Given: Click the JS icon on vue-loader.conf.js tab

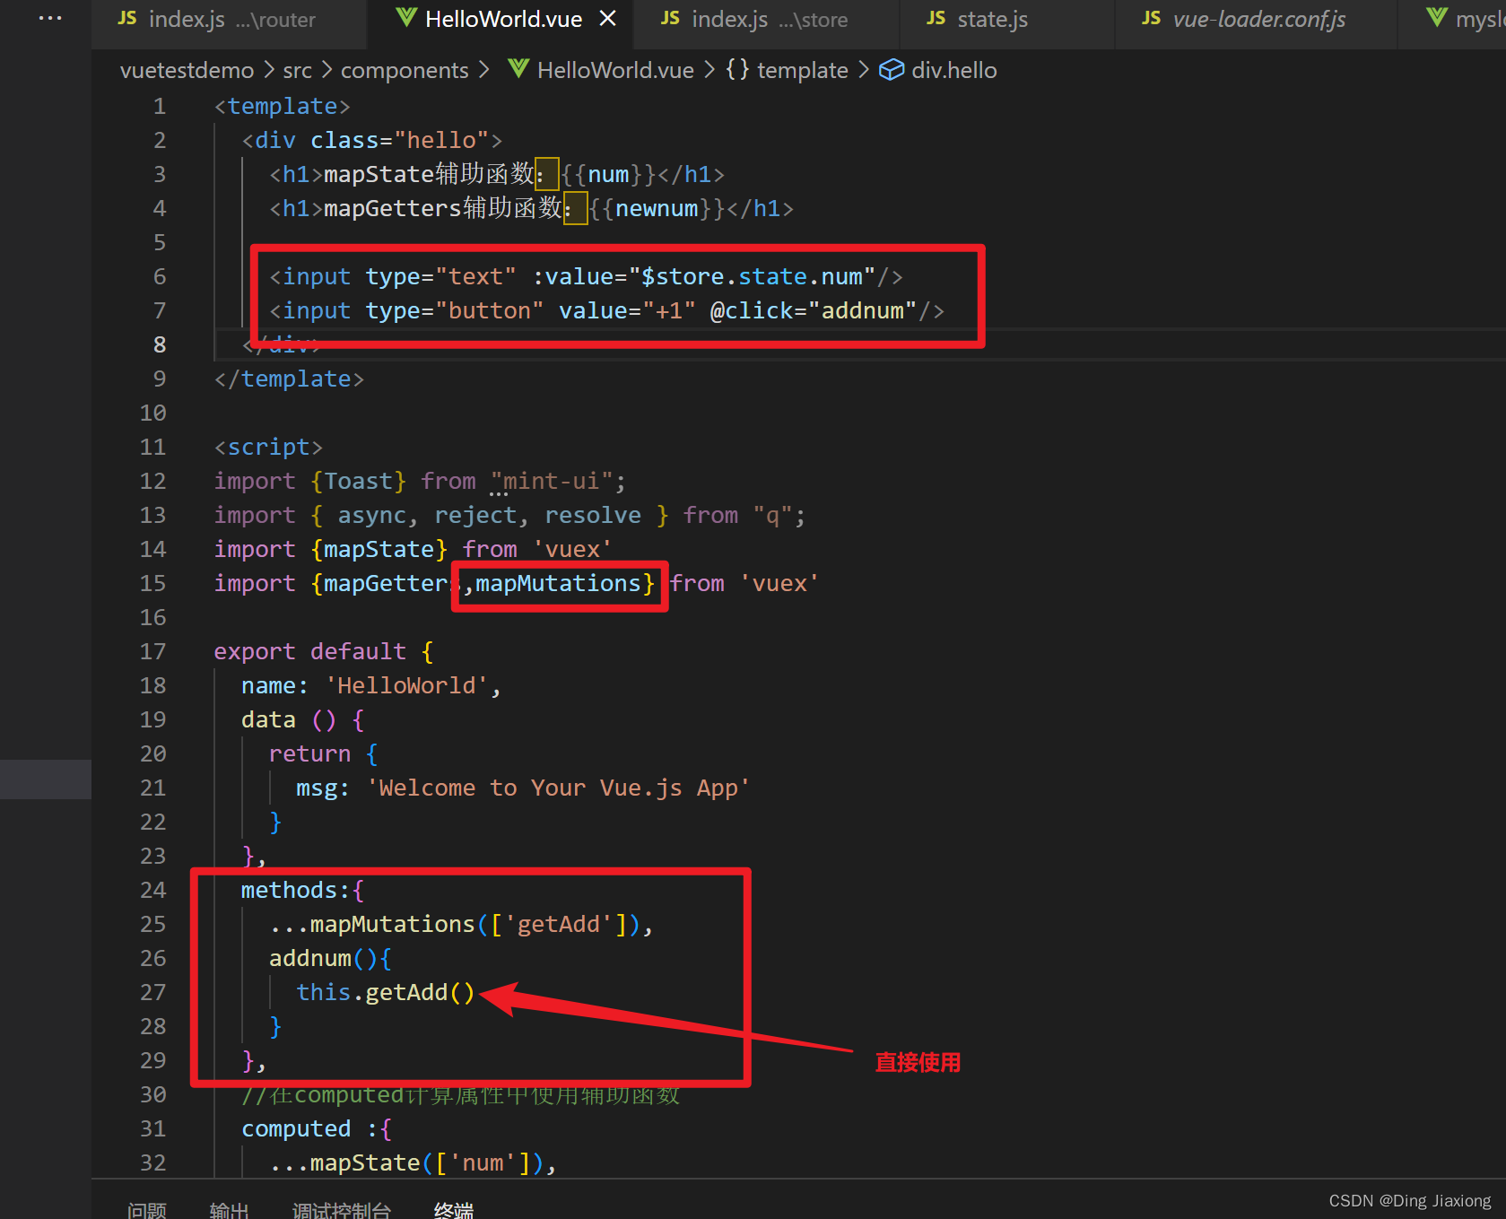Looking at the screenshot, I should point(1151,19).
